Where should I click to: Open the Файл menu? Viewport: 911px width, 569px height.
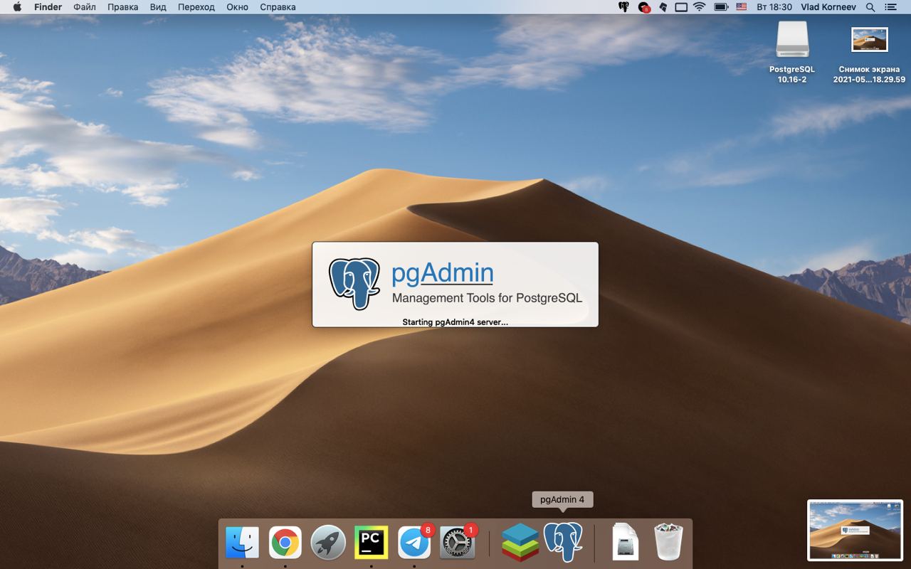pos(85,7)
